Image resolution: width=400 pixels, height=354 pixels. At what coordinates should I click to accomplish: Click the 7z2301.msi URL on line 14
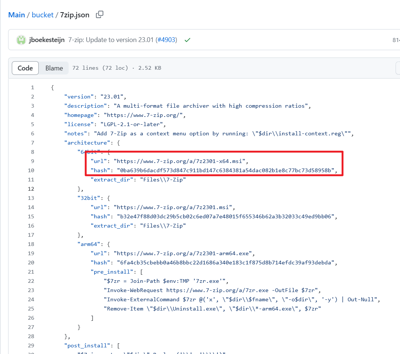click(173, 207)
